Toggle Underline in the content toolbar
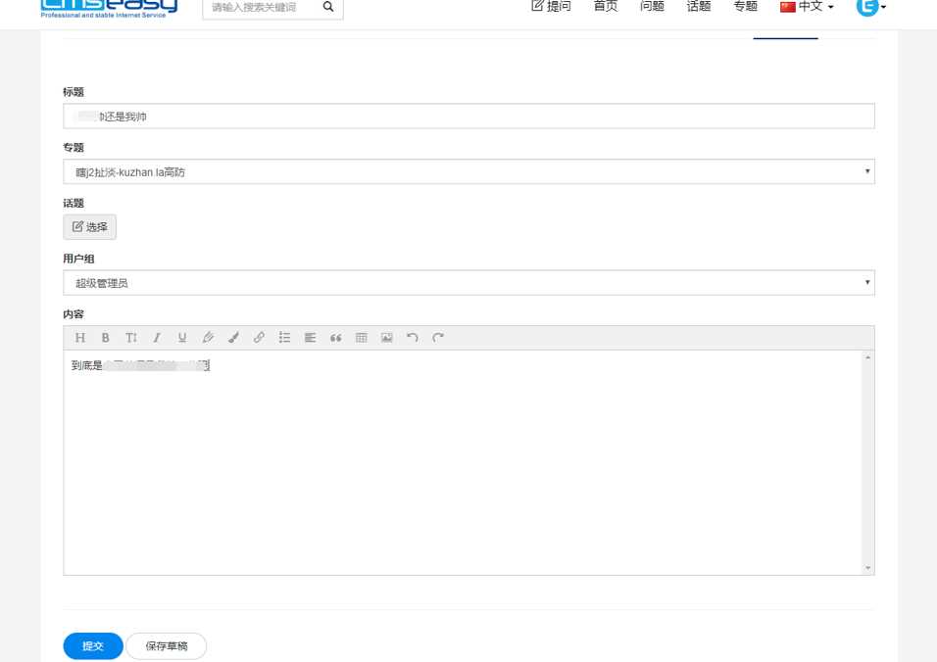This screenshot has height=662, width=937. (182, 337)
